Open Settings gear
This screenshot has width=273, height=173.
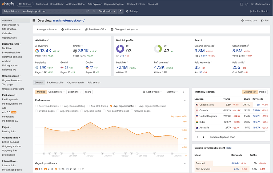[132, 11]
